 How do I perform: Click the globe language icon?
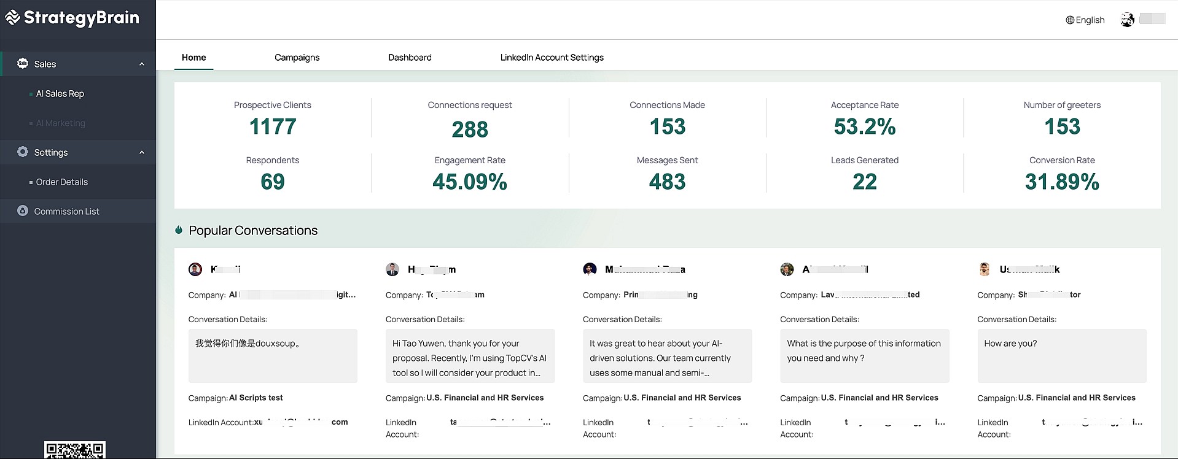tap(1070, 20)
